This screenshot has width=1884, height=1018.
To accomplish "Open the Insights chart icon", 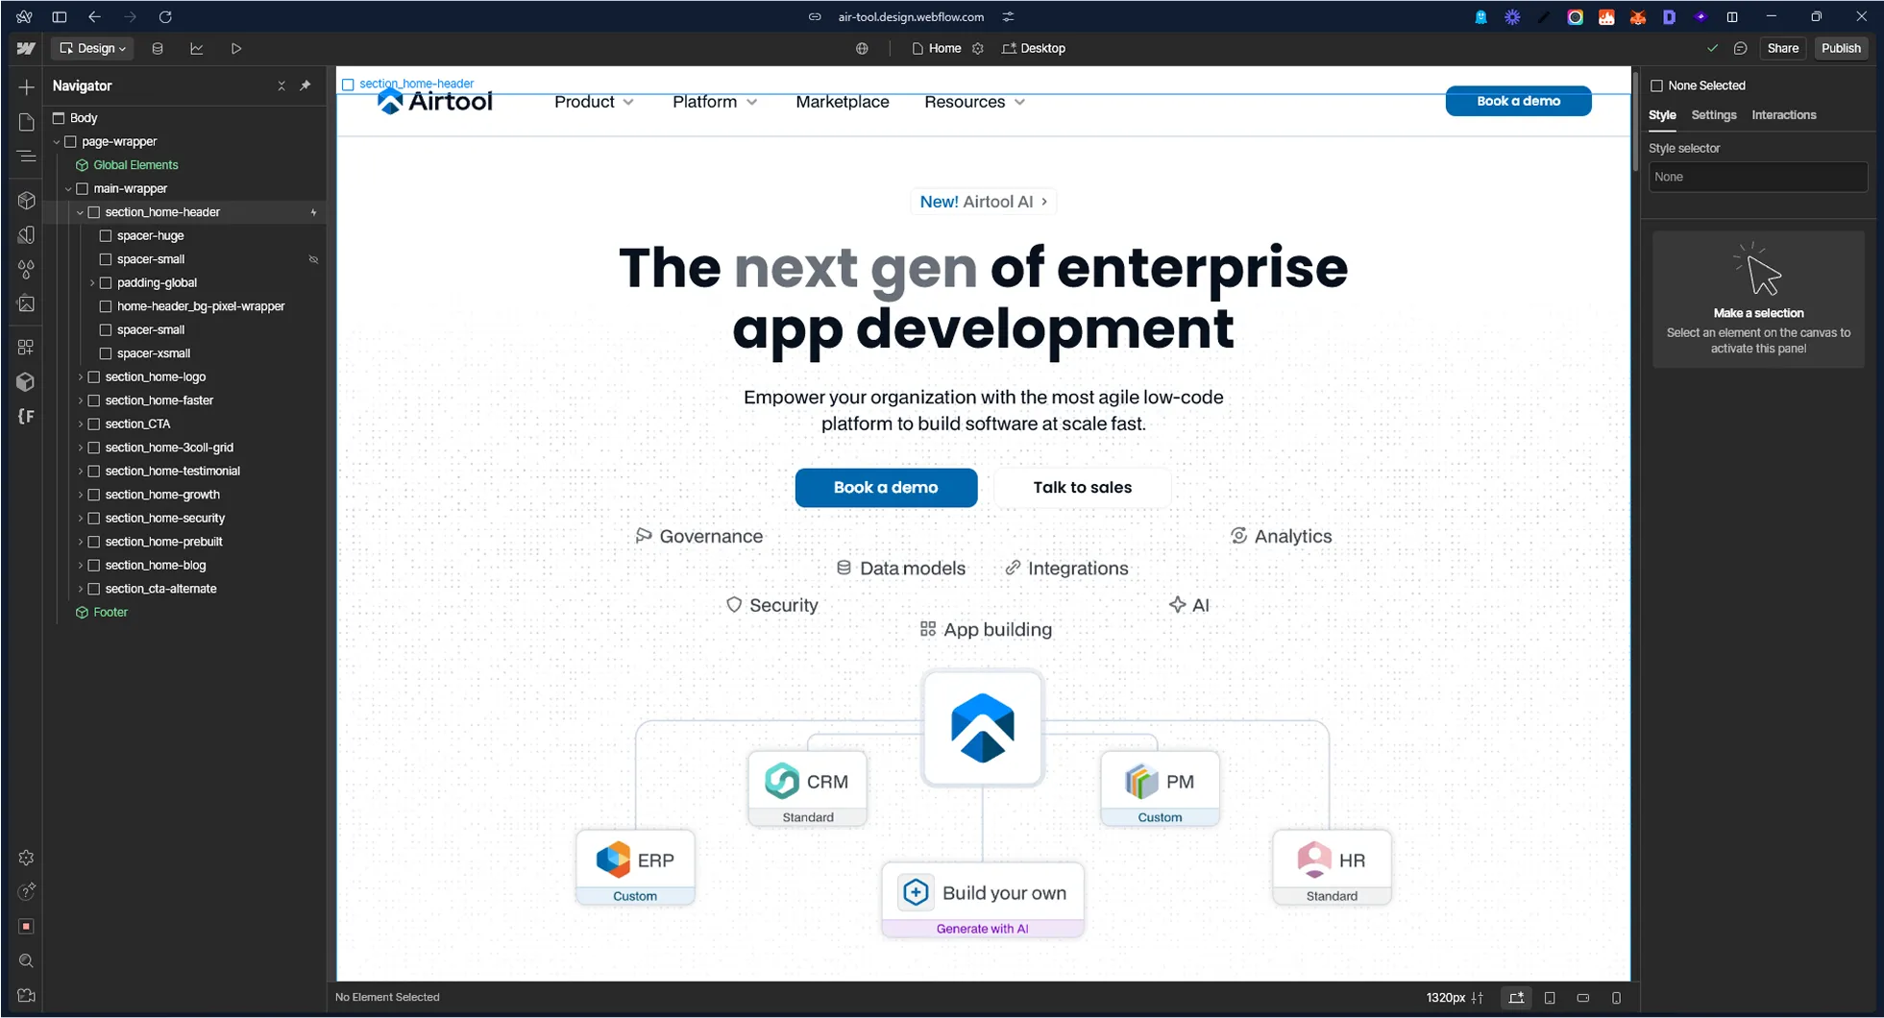I will [x=197, y=48].
